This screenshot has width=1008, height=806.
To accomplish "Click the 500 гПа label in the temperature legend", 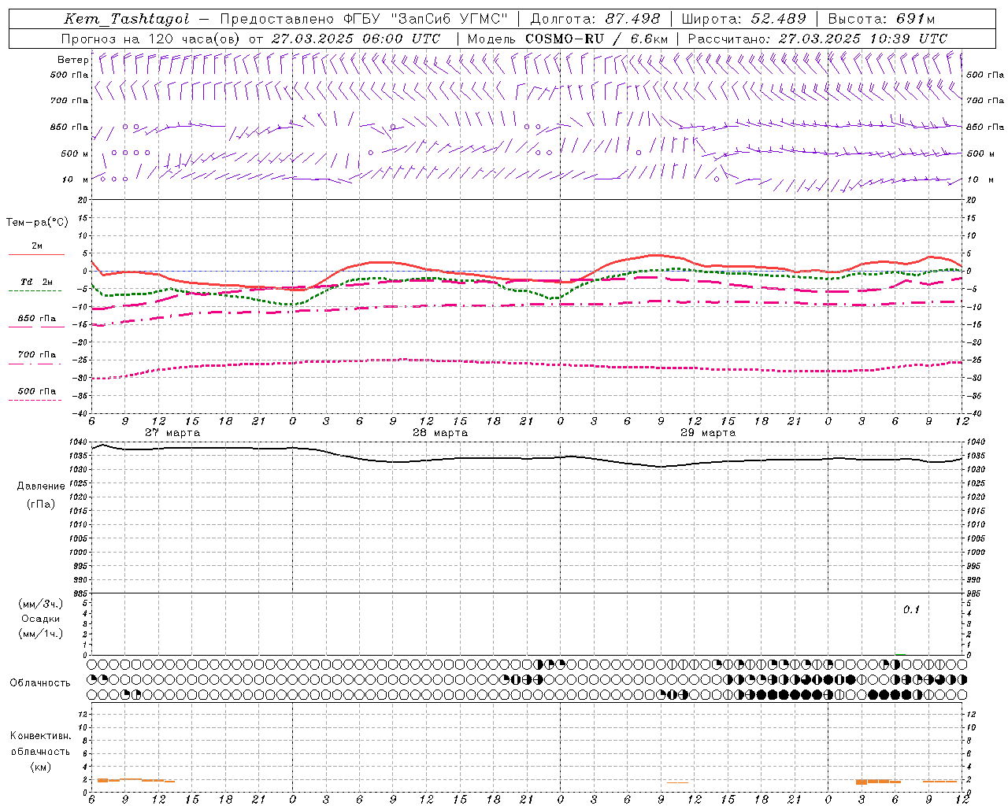I will (x=37, y=391).
